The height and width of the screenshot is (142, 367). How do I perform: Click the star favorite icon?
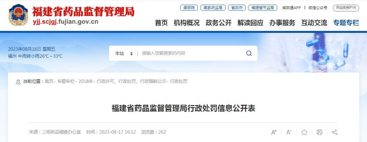[x=304, y=132]
